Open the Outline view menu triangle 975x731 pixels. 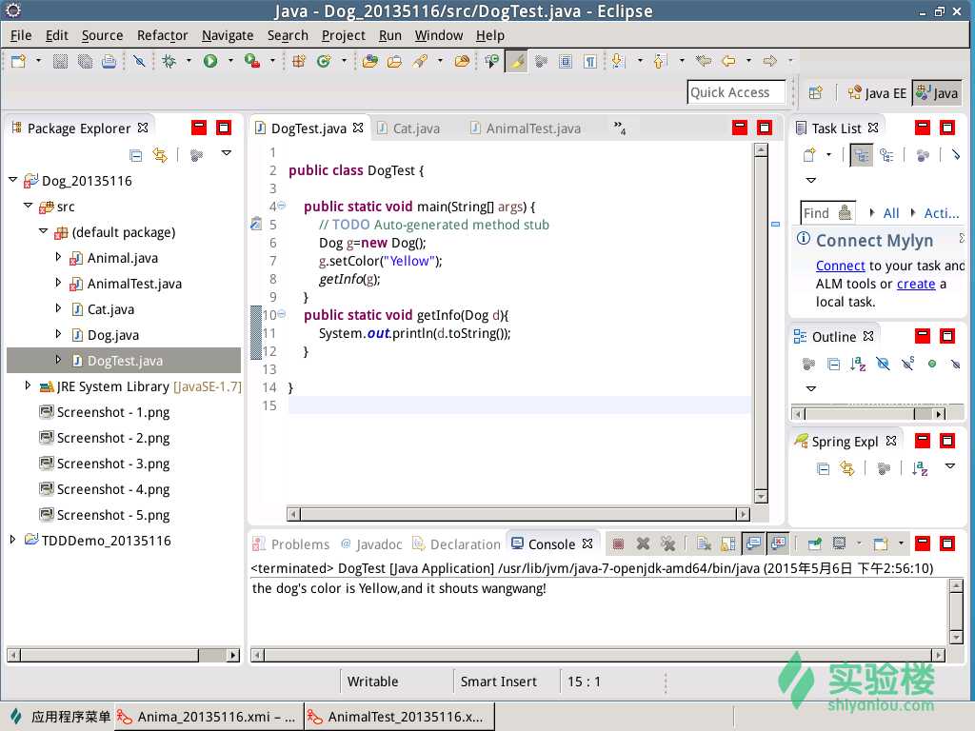[x=810, y=388]
